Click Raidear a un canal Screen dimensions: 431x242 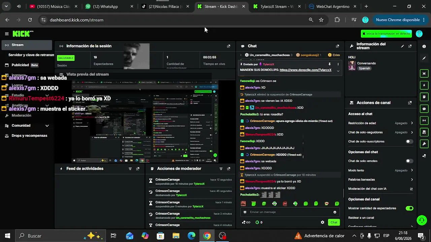click(361, 218)
